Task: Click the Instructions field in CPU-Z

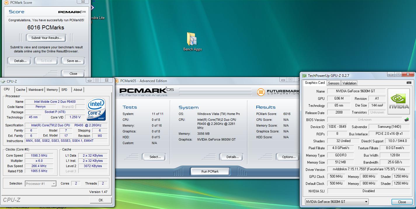Action: [66, 141]
